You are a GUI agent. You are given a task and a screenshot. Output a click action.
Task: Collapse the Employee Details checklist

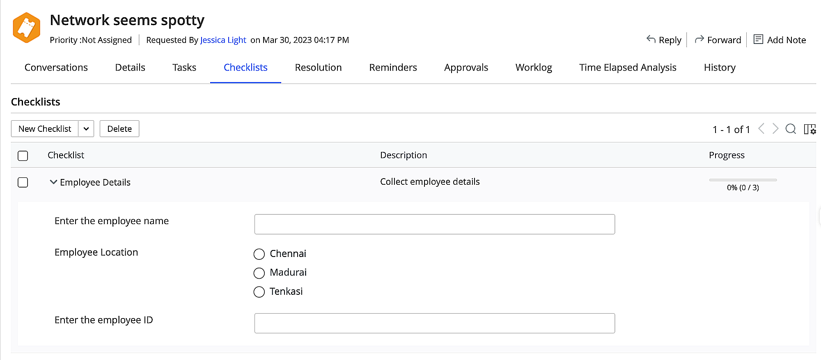tap(53, 182)
